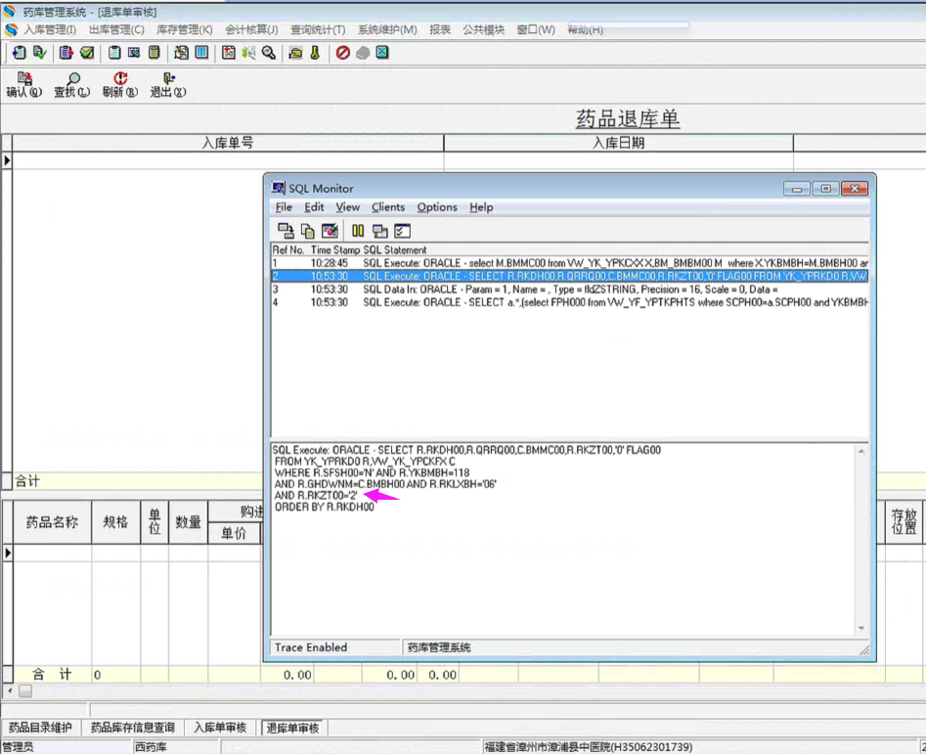Click the 数量 column header
926x754 pixels.
189,522
